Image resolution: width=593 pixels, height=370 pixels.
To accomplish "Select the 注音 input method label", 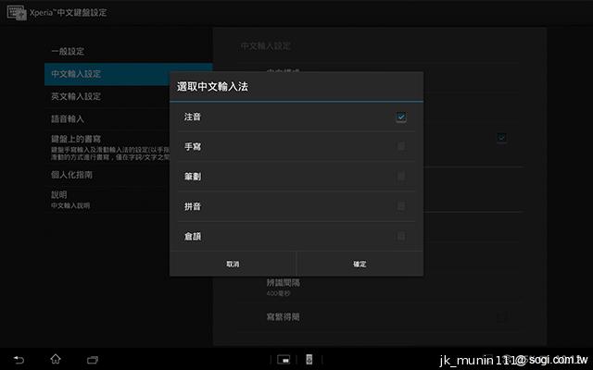I will [x=193, y=117].
